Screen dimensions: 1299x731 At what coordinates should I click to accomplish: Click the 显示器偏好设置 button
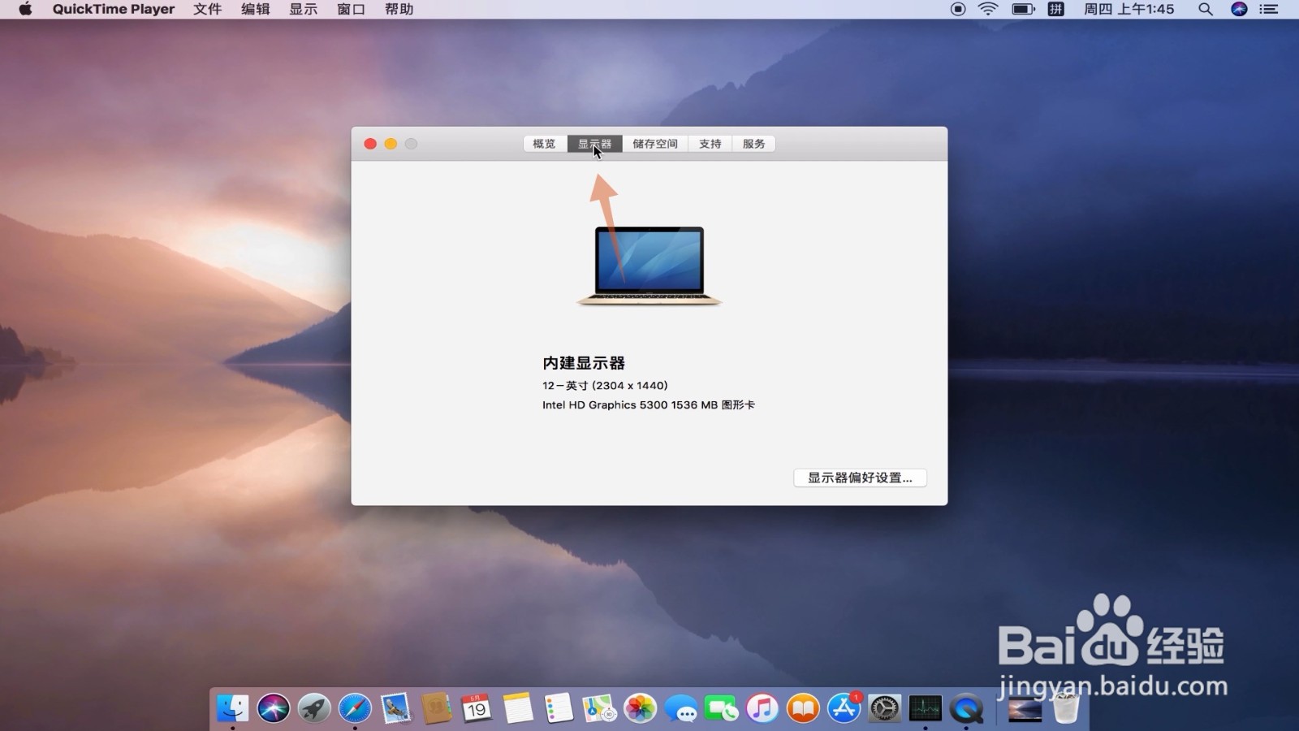pyautogui.click(x=859, y=478)
